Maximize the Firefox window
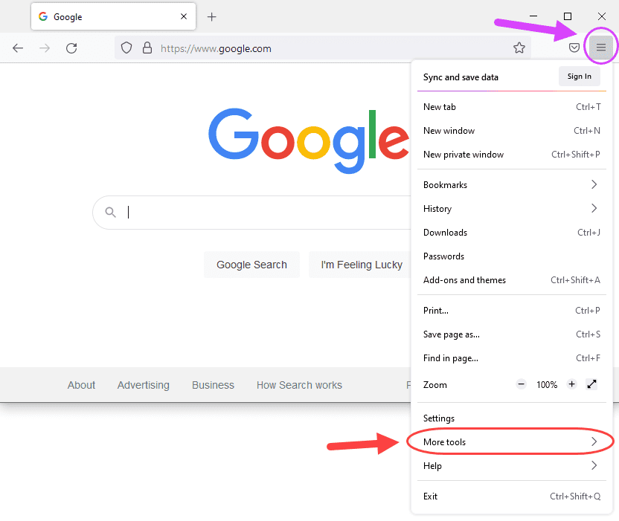The width and height of the screenshot is (619, 521). click(x=567, y=16)
